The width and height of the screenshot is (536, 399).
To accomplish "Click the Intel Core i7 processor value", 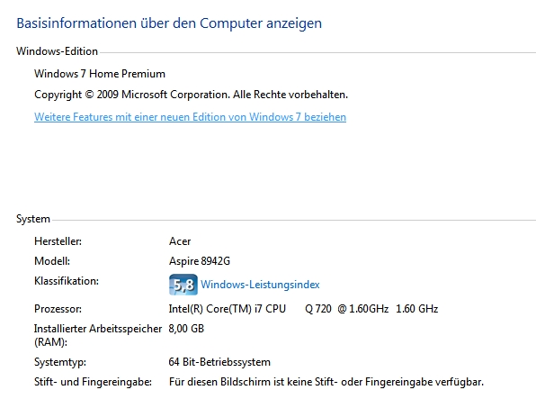I will tap(304, 309).
